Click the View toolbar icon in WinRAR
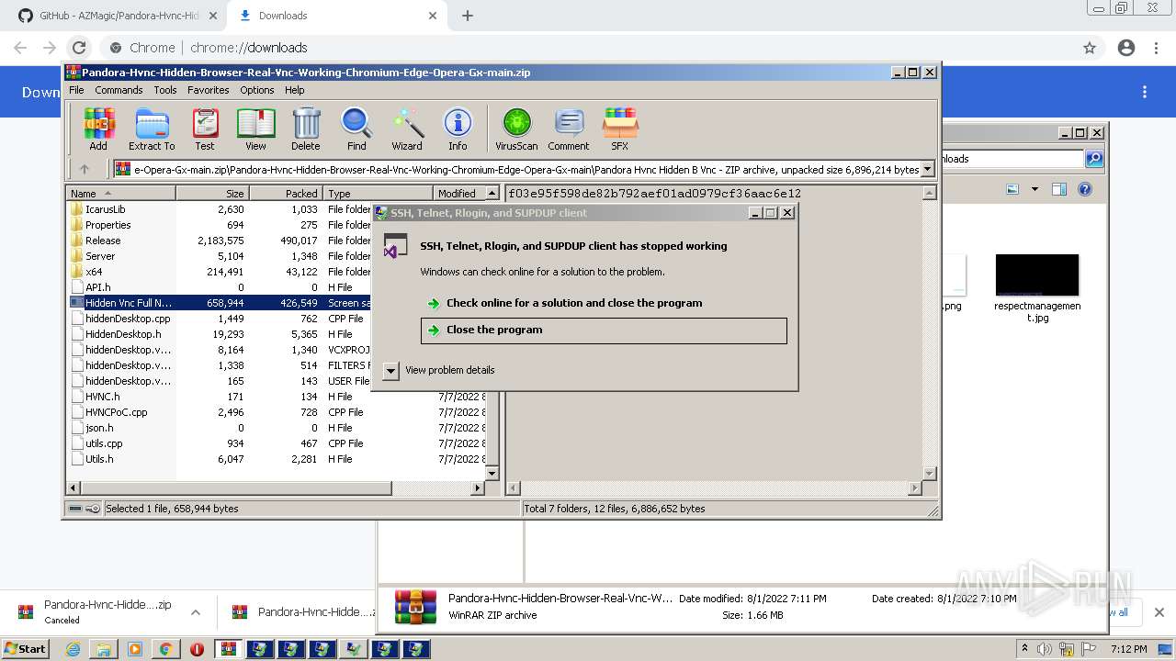Viewport: 1176px width, 661px height. tap(255, 129)
